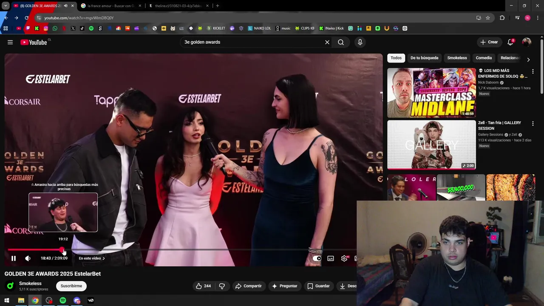Toggle autoplay switch in player
The image size is (544, 306).
tap(317, 258)
